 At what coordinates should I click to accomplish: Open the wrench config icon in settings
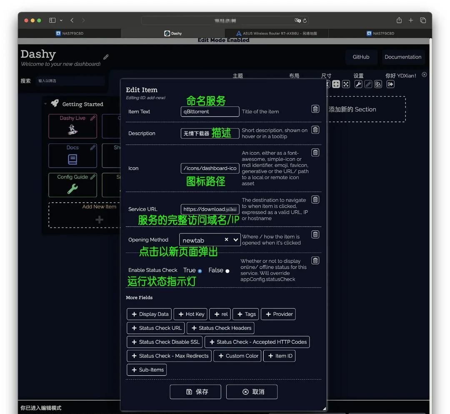point(358,84)
